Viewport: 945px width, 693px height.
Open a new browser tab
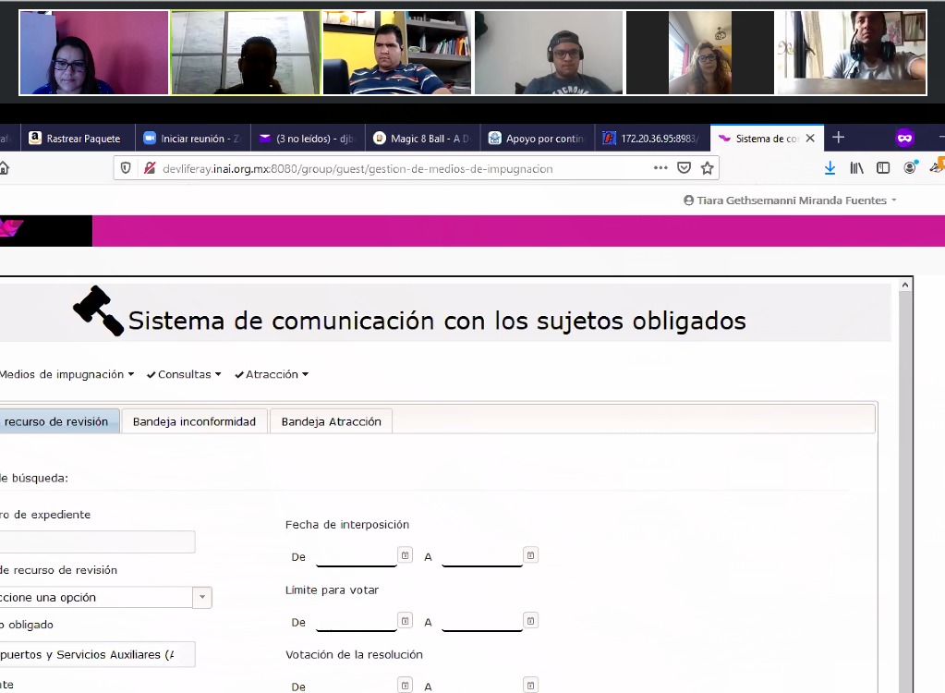pos(838,138)
